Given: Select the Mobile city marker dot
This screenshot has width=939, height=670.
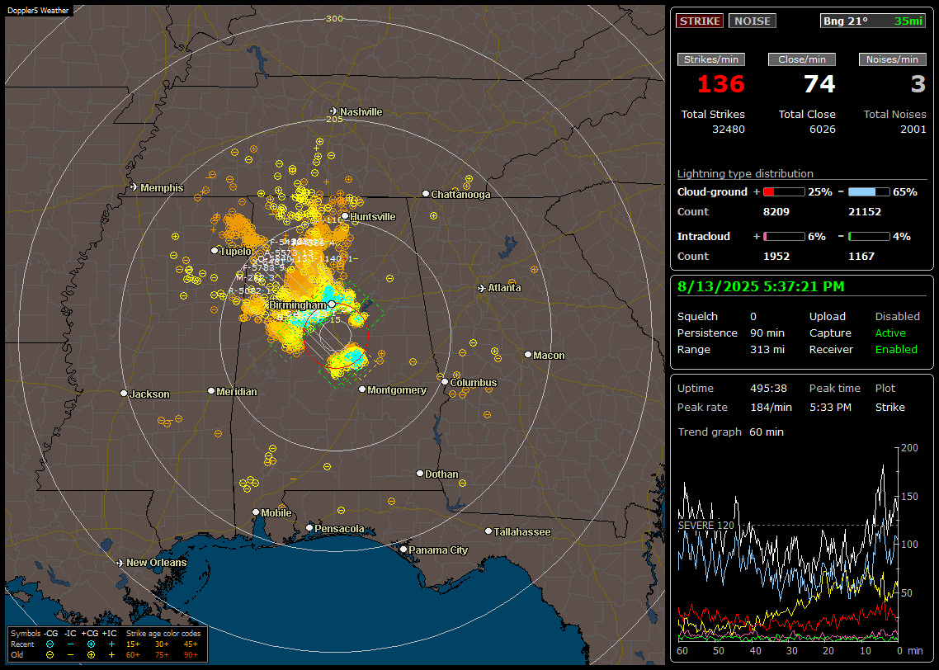Looking at the screenshot, I should [256, 512].
